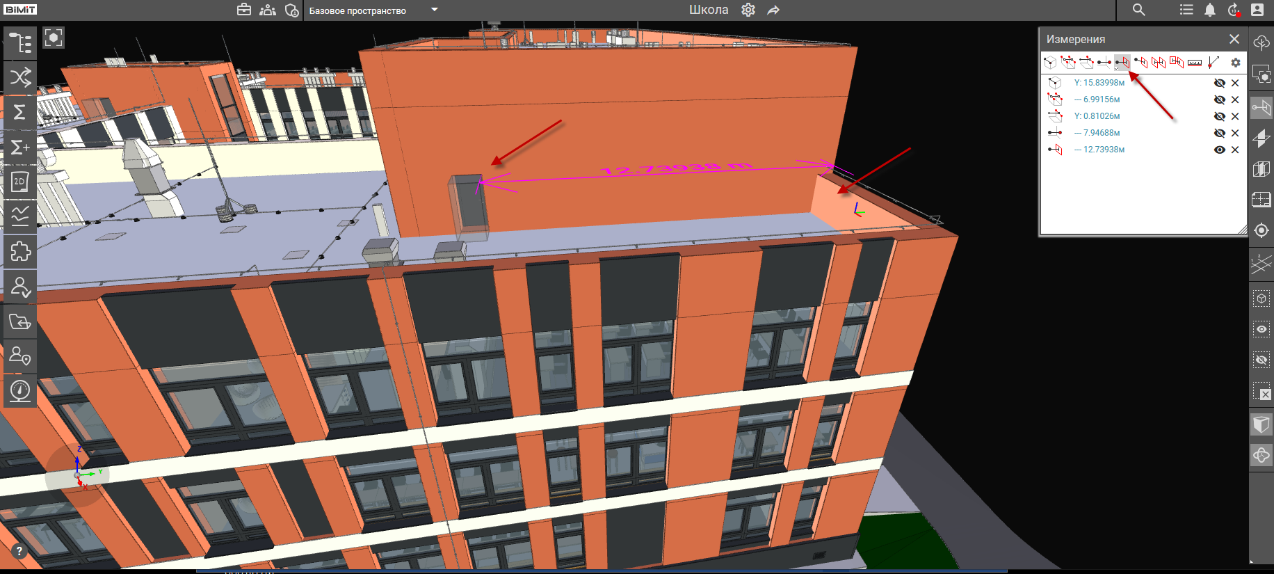1274x574 pixels.
Task: Click the section plane tool in right sidebar
Action: pos(1261,138)
